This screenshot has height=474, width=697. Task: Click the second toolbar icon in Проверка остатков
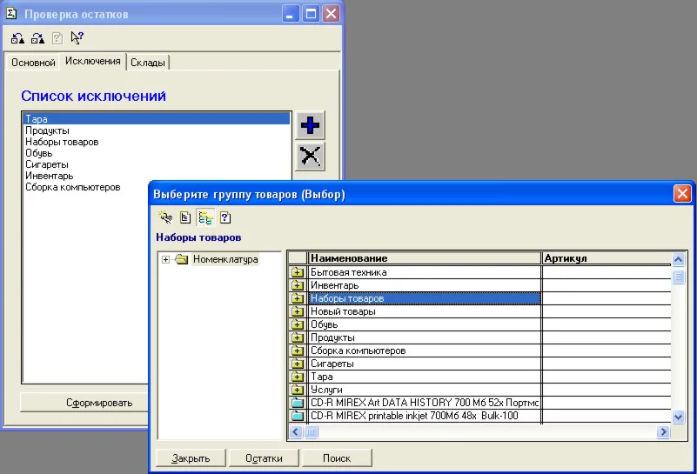point(37,37)
